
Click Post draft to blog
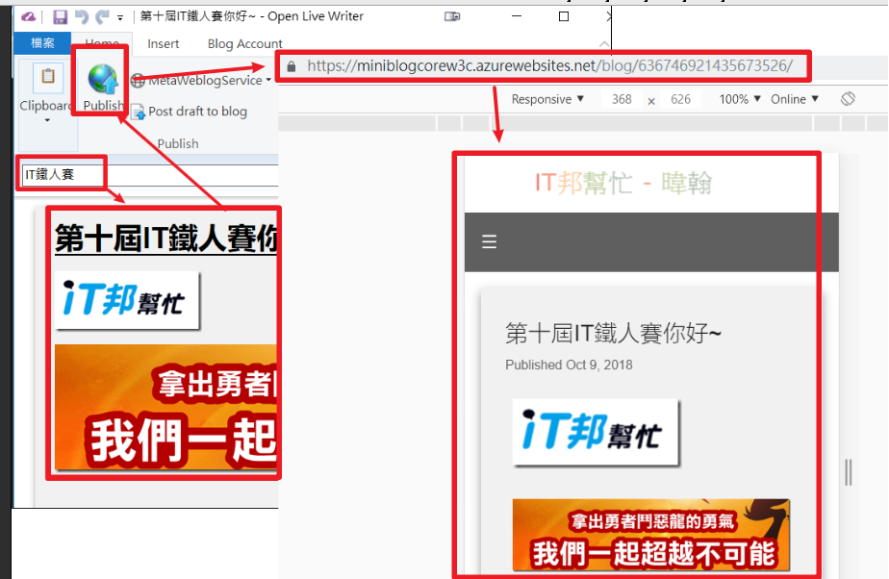(x=197, y=112)
